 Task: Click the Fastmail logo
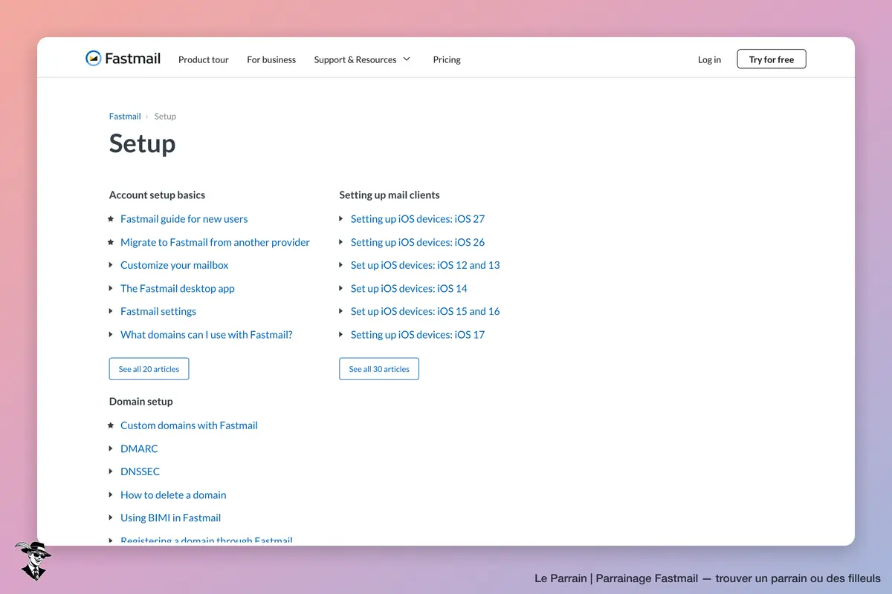pos(123,59)
